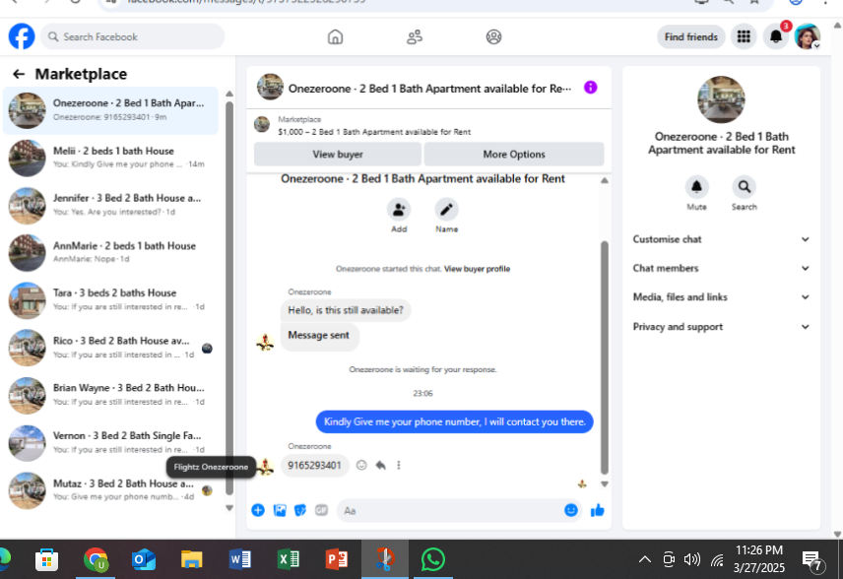Open notifications bell with red badge
Viewport: 843px width, 579px height.
(776, 36)
